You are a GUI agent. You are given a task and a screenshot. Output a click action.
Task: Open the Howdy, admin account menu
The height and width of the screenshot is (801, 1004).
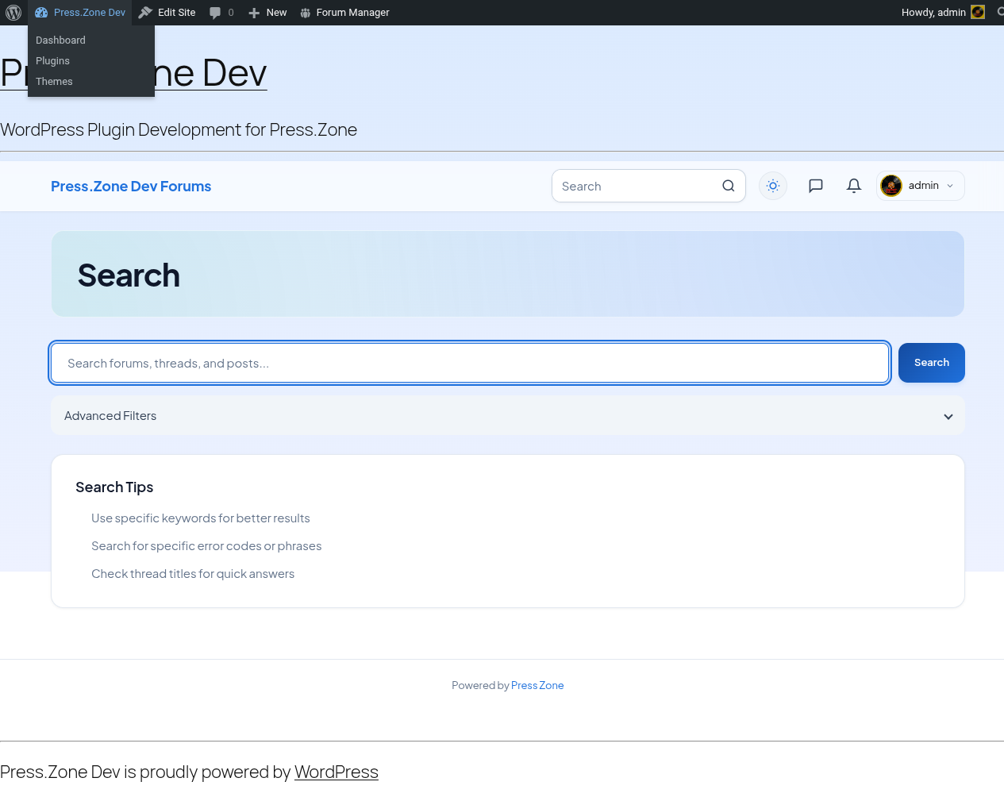tap(943, 13)
